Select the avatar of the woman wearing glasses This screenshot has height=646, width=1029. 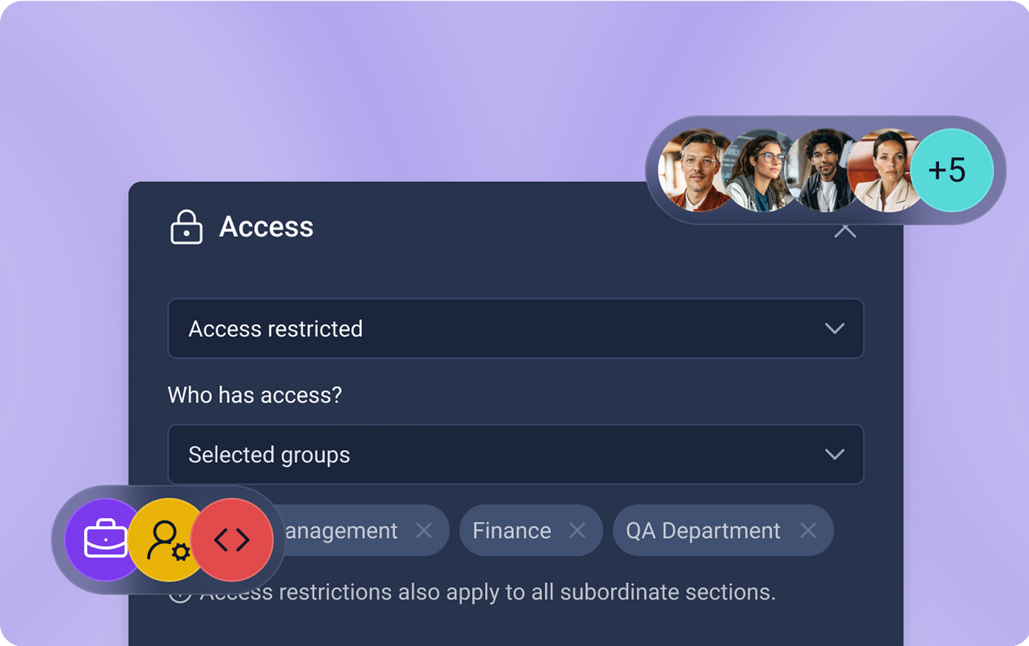coord(759,171)
